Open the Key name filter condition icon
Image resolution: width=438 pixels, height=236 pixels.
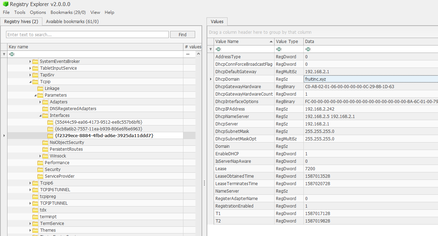click(x=12, y=54)
